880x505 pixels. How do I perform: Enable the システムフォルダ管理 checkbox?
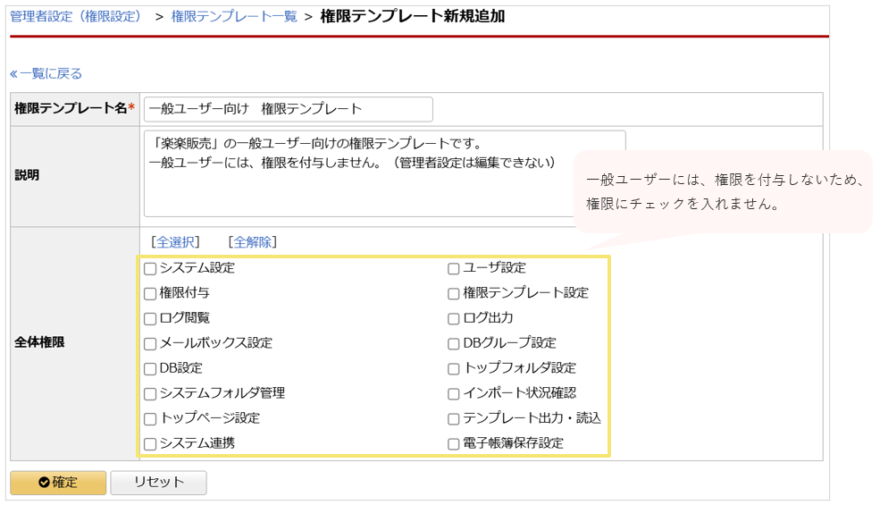tap(150, 393)
